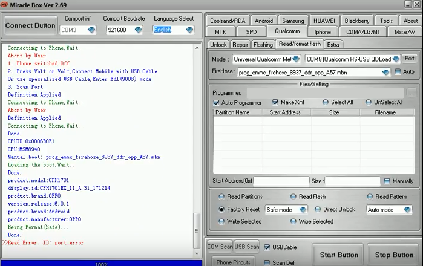423x266 pixels.
Task: Switch to the MTK tab
Action: pos(220,32)
